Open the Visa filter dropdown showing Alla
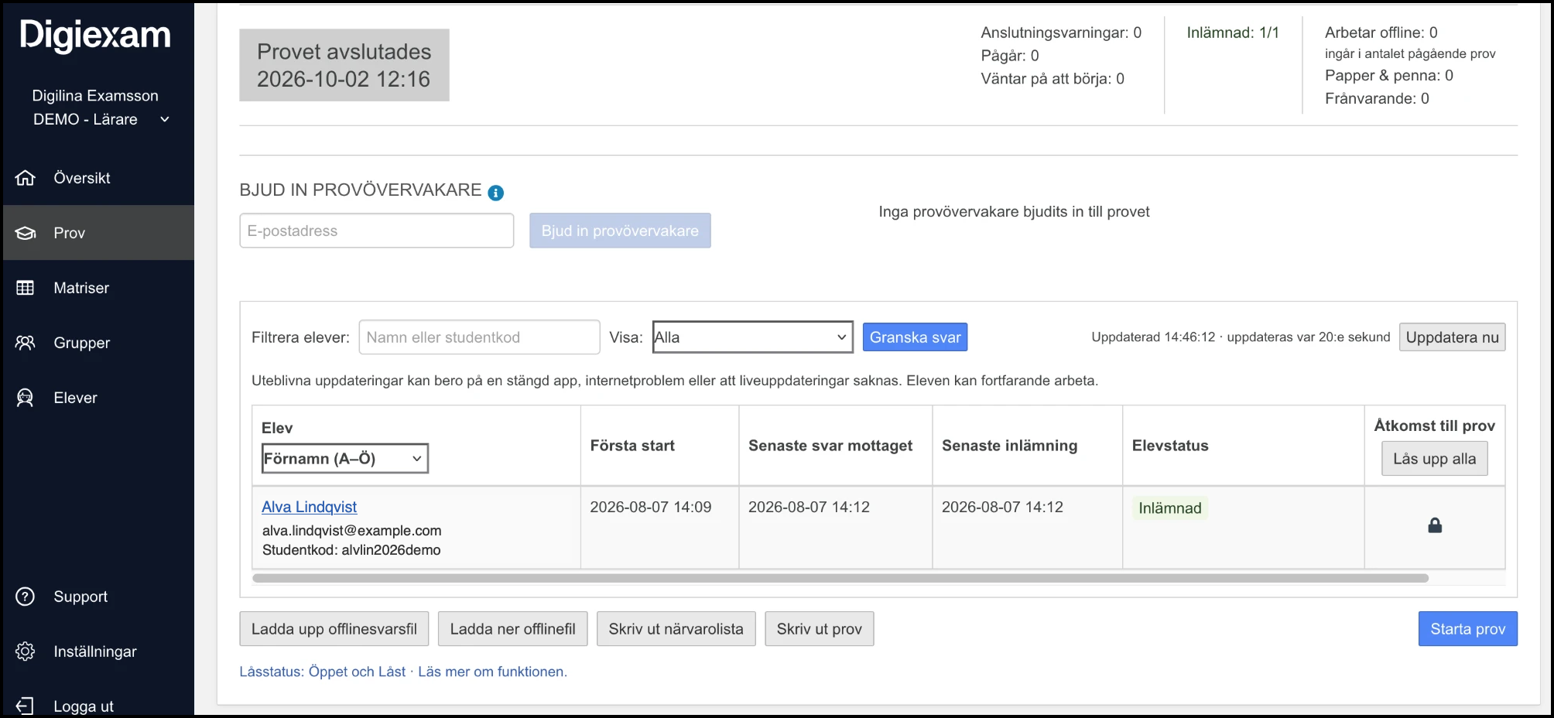This screenshot has height=718, width=1554. [752, 337]
